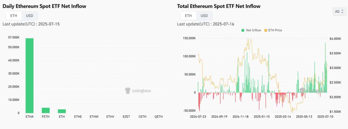
Task: Toggle Net Inflow legend label
Action: [253, 30]
